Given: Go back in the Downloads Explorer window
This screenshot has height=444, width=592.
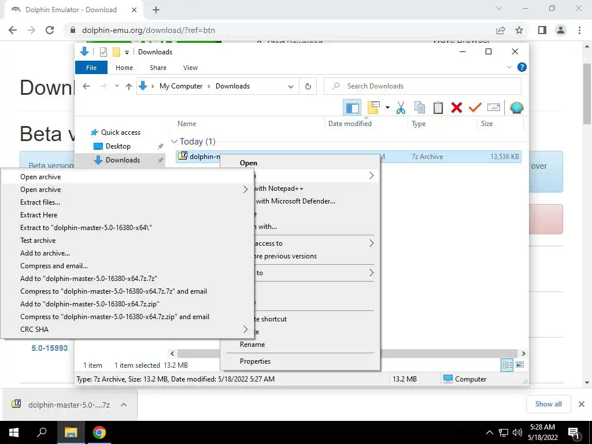Looking at the screenshot, I should coord(86,87).
